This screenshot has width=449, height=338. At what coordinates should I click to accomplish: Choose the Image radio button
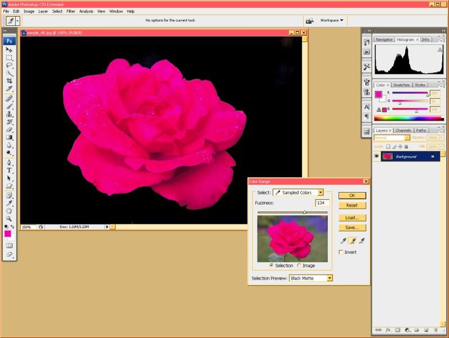299,265
